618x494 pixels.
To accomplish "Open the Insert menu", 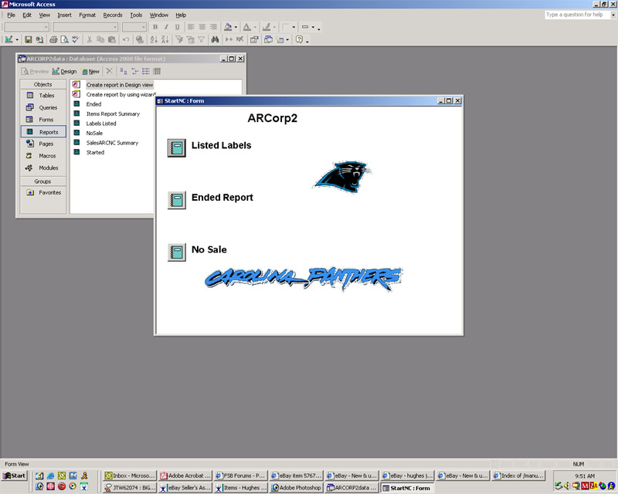I will [64, 15].
